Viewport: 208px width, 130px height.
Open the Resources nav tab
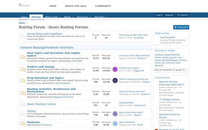[83, 16]
